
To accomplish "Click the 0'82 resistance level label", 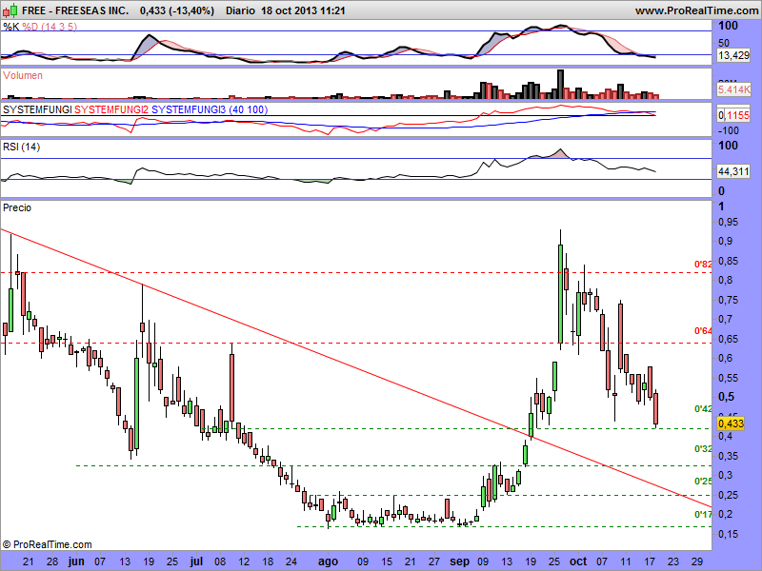I will coord(703,265).
